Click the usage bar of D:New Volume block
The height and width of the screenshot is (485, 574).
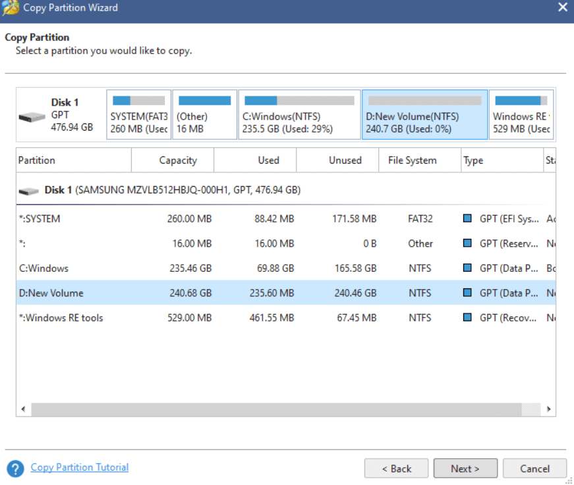(x=424, y=100)
